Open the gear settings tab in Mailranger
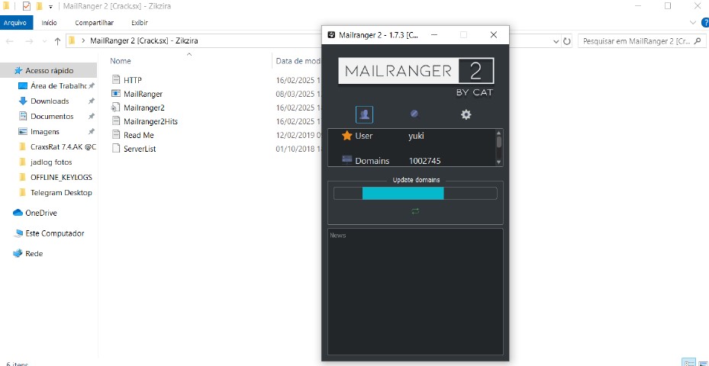This screenshot has width=709, height=366. [466, 115]
